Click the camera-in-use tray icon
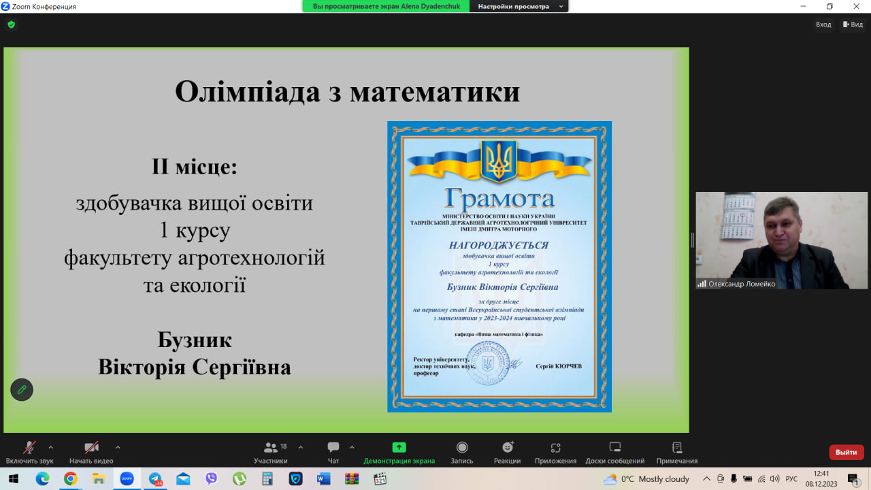The width and height of the screenshot is (871, 490). click(721, 479)
